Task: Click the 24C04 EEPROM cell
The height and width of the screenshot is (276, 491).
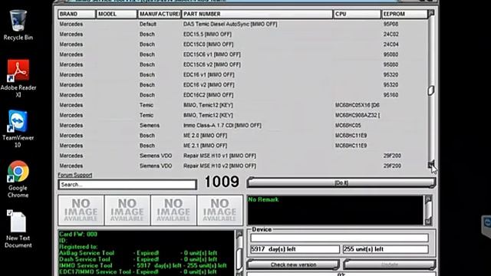Action: 390,44
